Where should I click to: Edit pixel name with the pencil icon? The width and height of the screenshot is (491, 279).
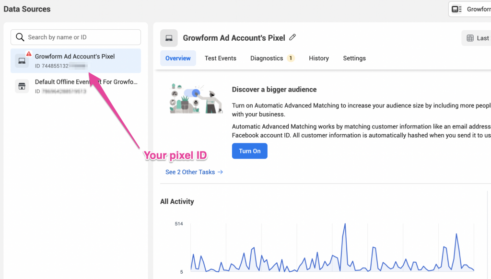[292, 37]
